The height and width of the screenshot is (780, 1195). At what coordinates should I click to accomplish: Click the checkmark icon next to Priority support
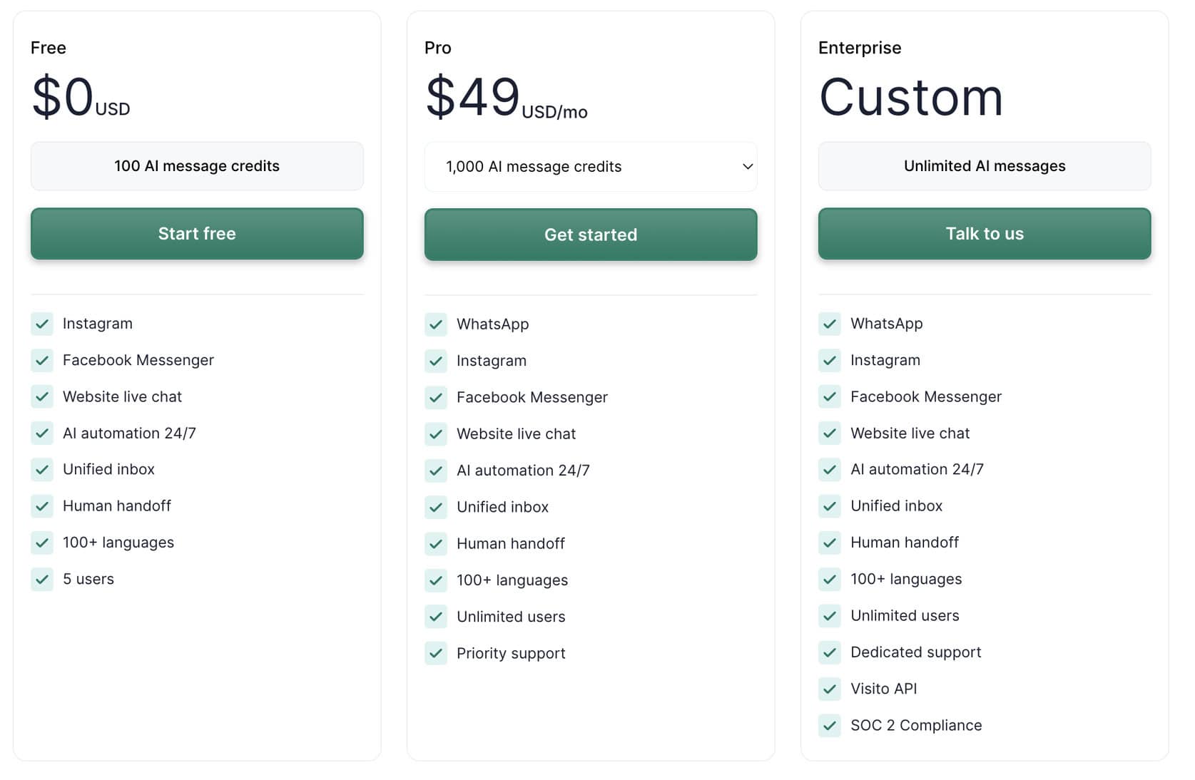pos(436,653)
